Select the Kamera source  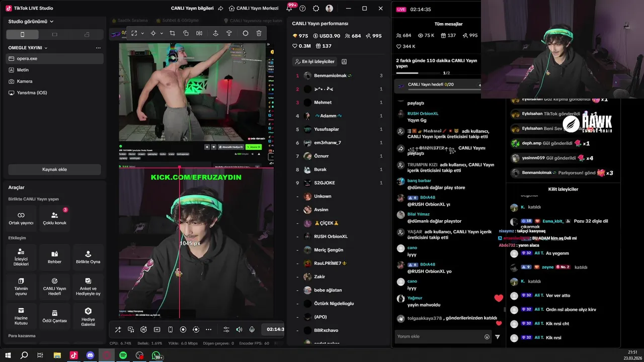coord(55,81)
